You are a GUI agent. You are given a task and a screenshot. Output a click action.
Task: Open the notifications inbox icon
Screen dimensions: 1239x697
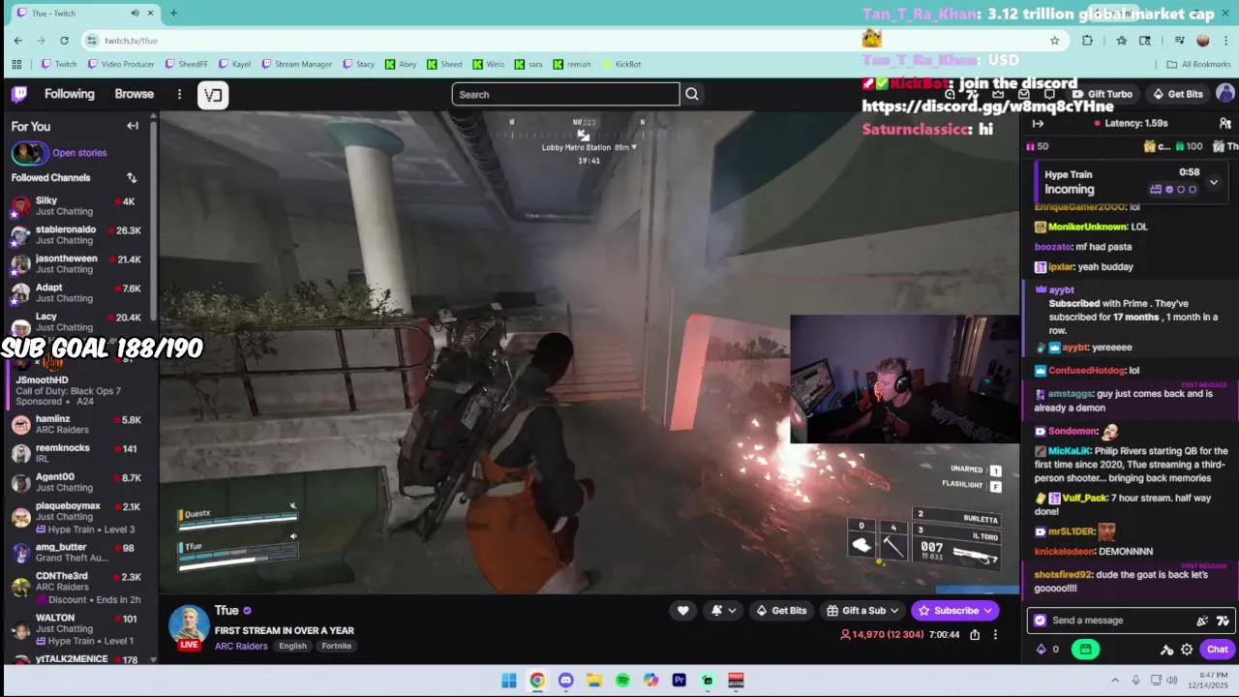1023,94
